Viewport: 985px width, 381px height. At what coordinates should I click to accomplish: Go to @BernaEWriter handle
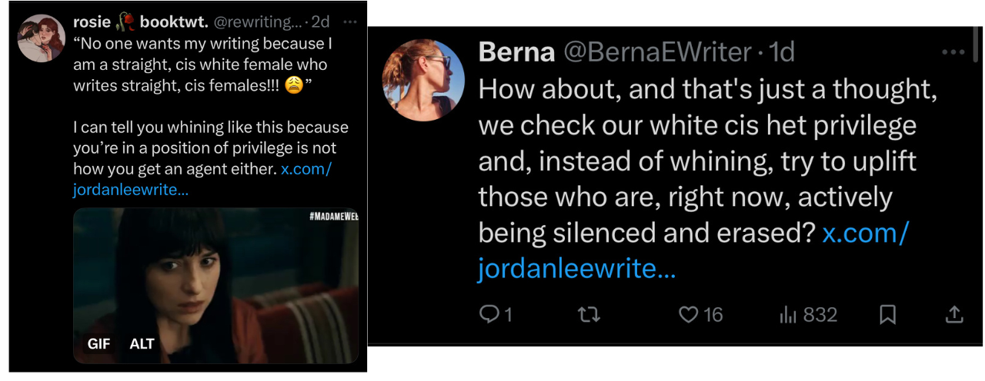(x=657, y=52)
